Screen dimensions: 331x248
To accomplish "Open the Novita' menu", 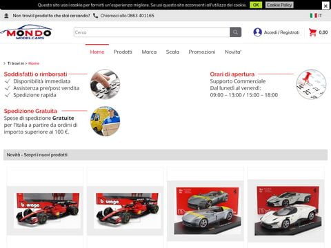I will 233,52.
